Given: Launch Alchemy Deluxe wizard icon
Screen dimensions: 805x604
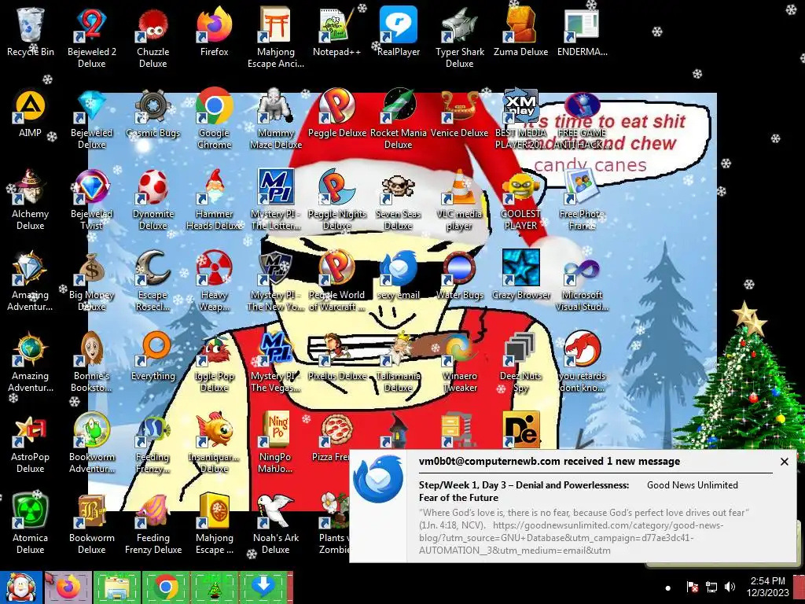Looking at the screenshot, I should (31, 199).
